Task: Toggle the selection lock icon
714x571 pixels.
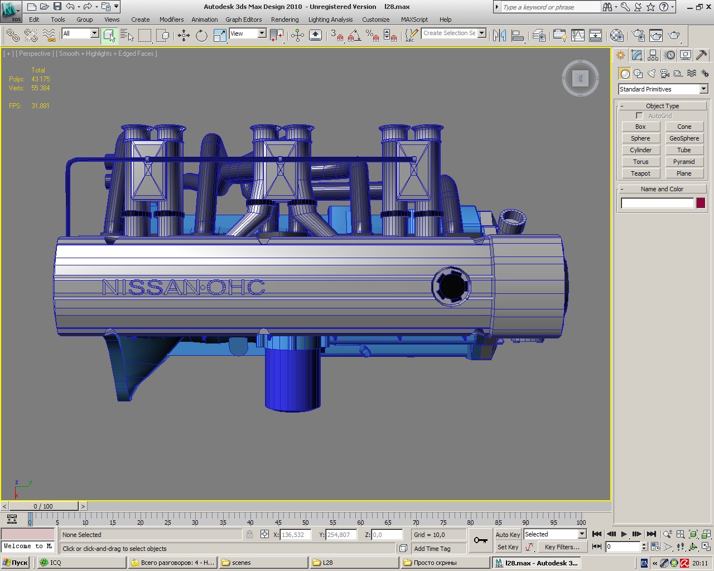Action: [249, 534]
